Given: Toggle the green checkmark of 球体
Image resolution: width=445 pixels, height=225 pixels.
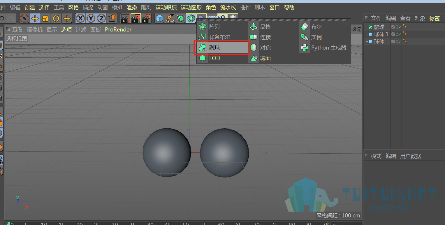Looking at the screenshot, I should point(400,42).
